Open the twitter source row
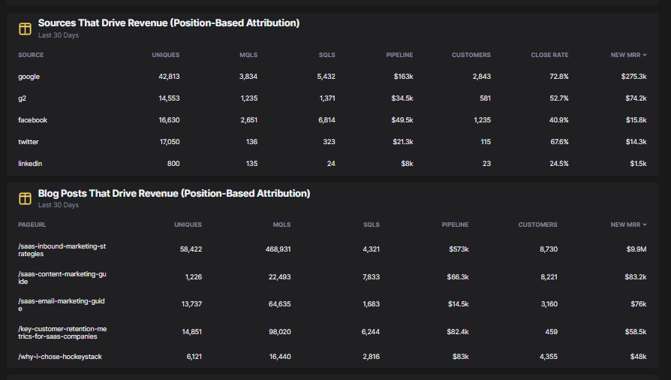The image size is (671, 380). point(29,141)
